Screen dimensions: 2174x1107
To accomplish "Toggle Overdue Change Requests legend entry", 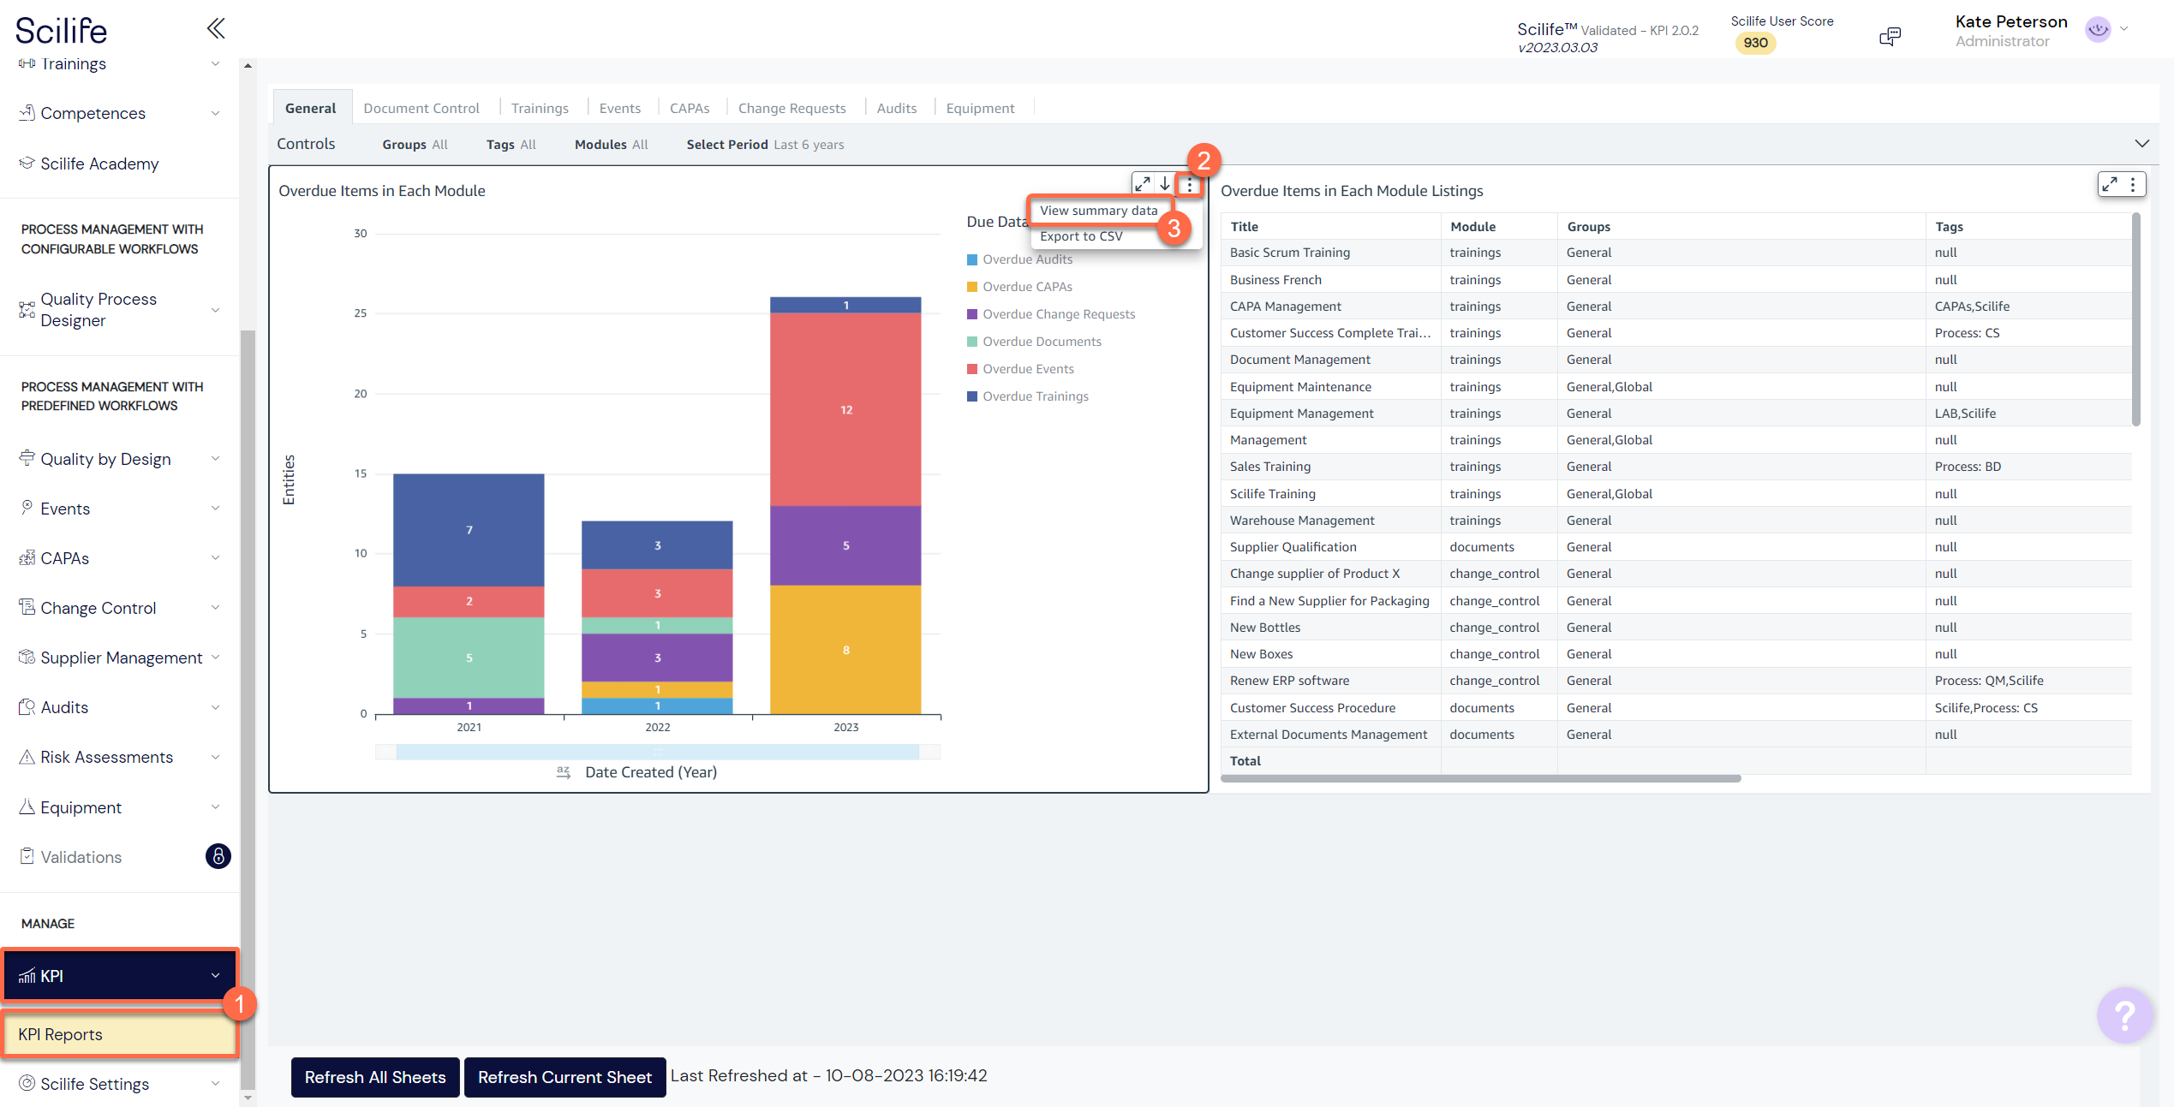I will pos(1051,314).
